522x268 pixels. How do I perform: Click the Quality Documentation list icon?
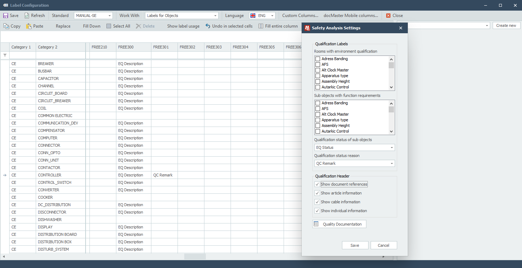[x=316, y=224]
